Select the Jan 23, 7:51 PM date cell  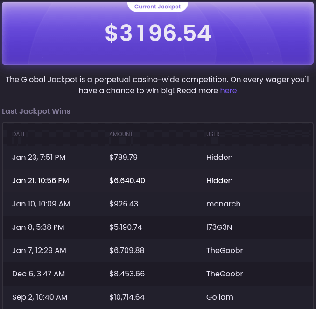[39, 158]
